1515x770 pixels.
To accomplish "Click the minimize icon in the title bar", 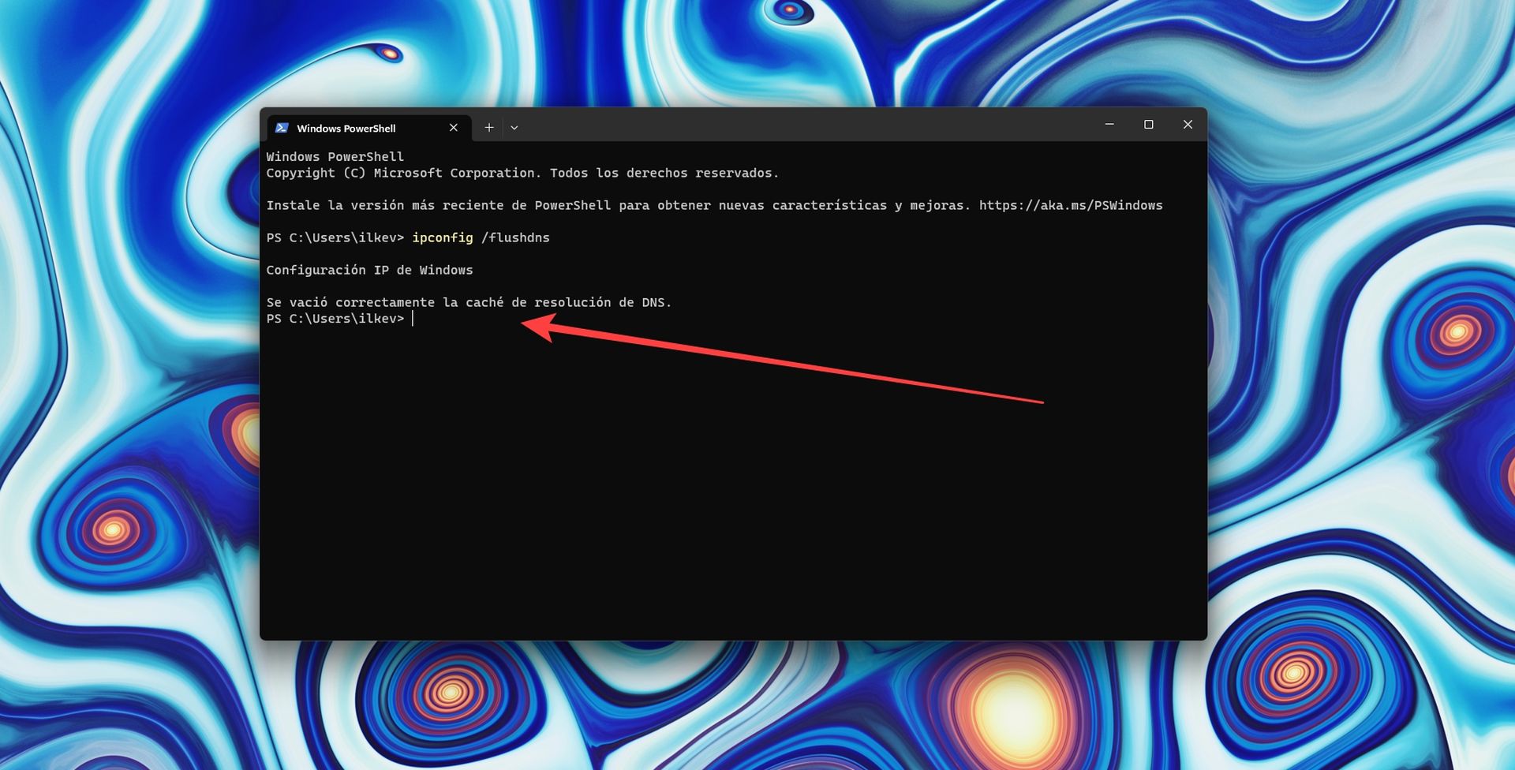I will (1109, 124).
